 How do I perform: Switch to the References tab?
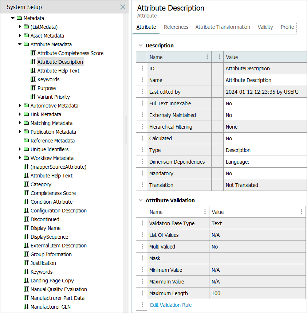tap(176, 27)
